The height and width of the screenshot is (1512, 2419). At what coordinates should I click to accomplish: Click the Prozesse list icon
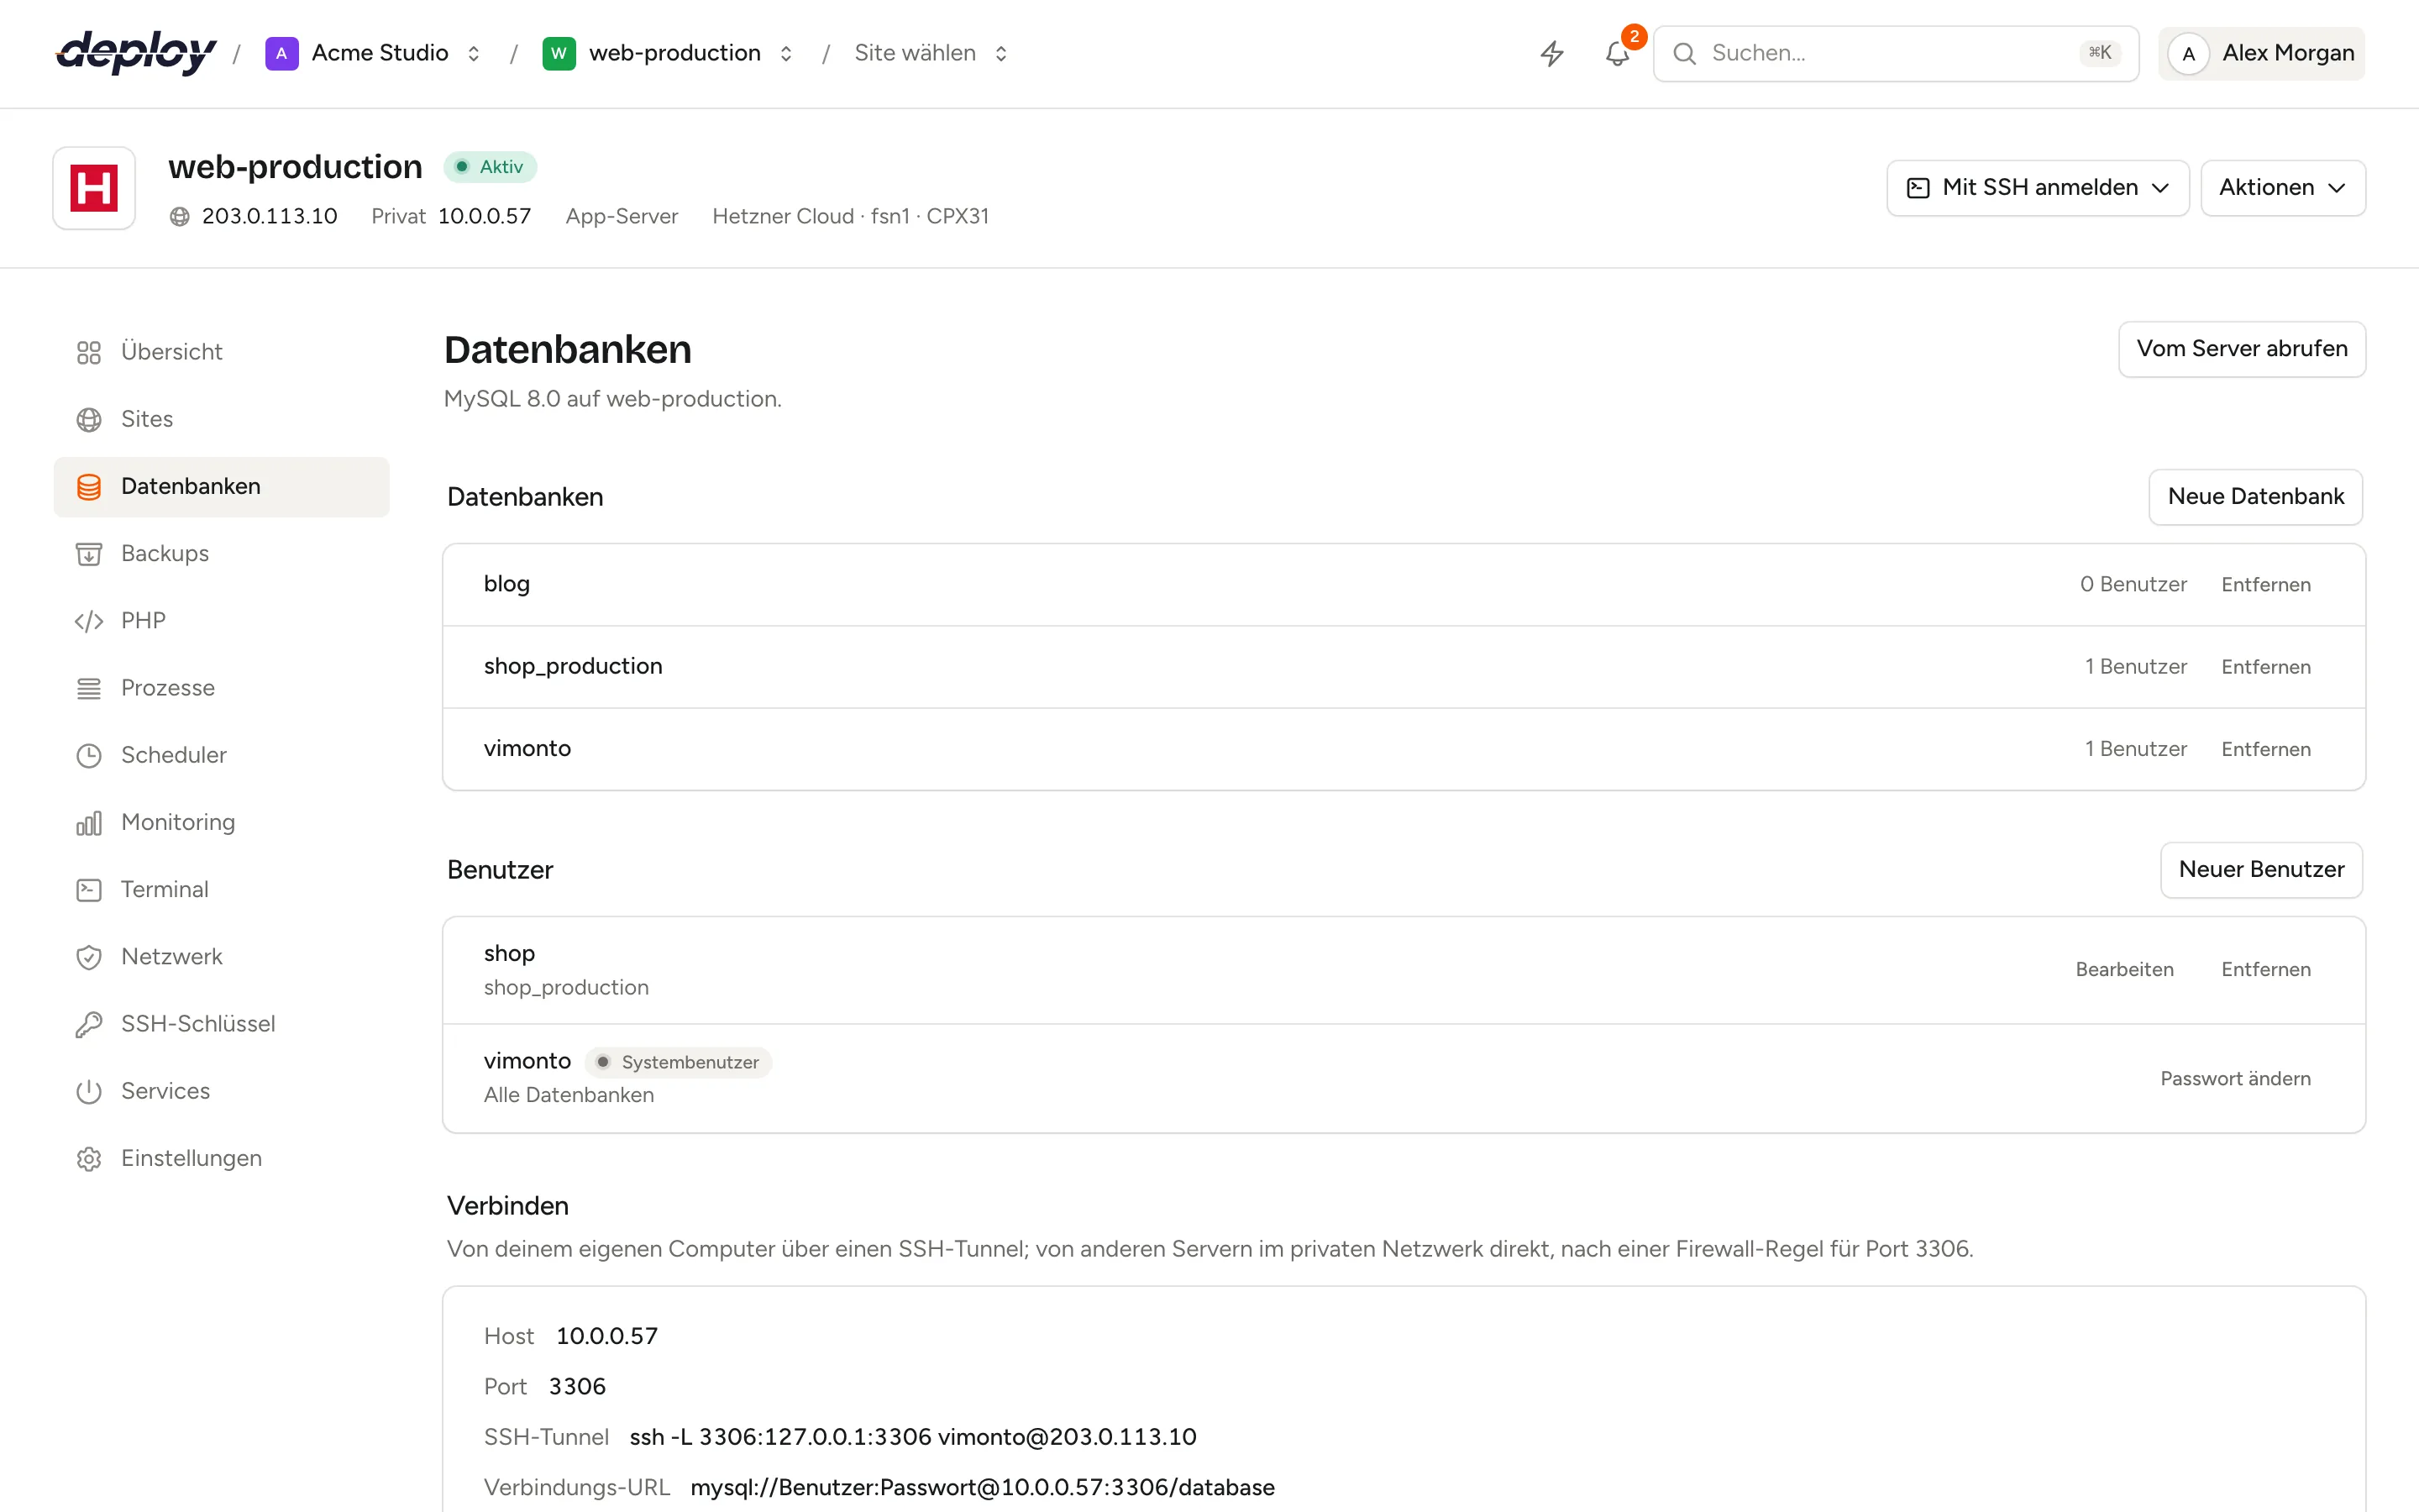pyautogui.click(x=89, y=688)
